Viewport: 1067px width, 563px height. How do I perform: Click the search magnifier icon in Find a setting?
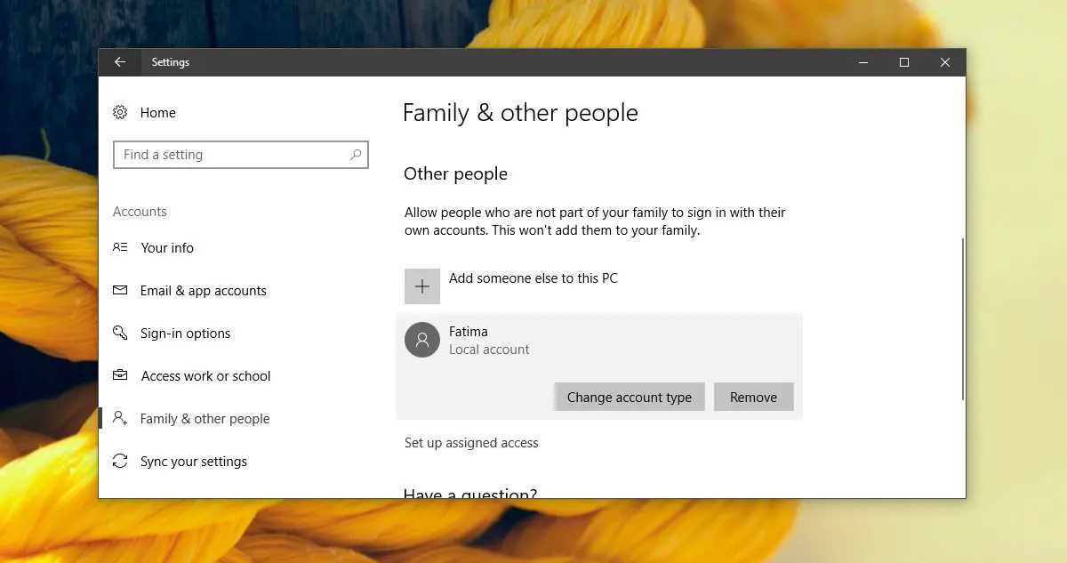pyautogui.click(x=356, y=155)
